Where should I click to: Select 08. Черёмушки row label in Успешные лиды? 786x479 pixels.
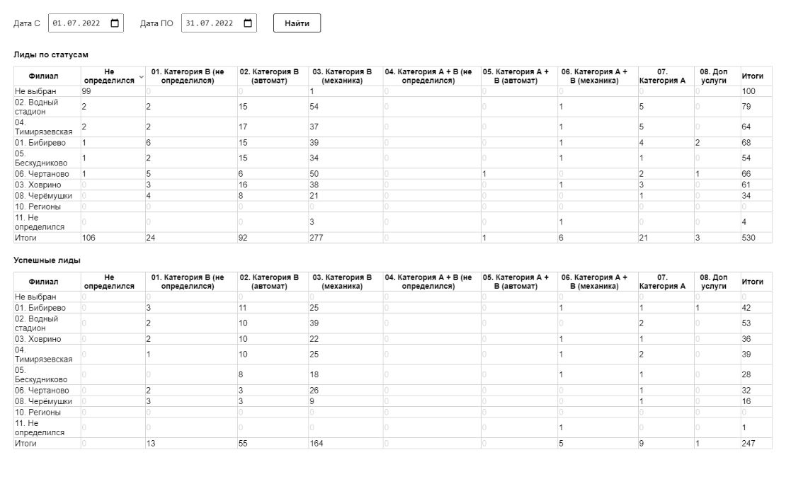(43, 401)
